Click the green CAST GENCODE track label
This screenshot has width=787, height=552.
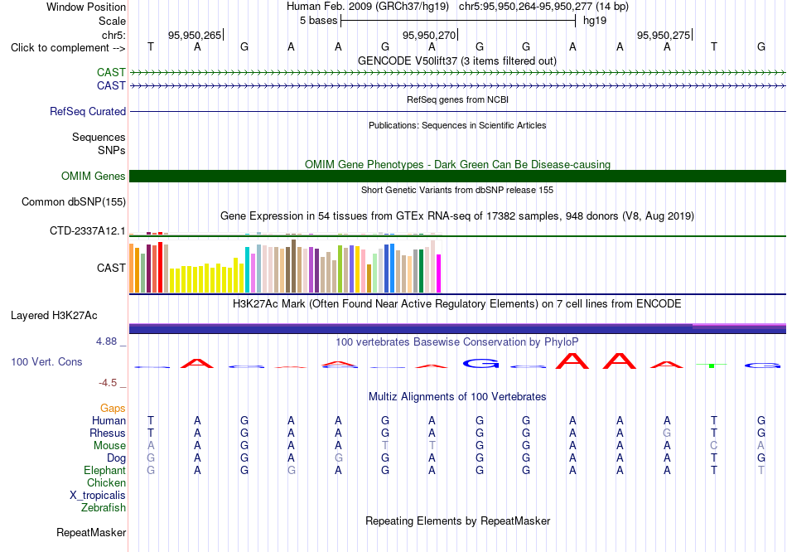[111, 72]
